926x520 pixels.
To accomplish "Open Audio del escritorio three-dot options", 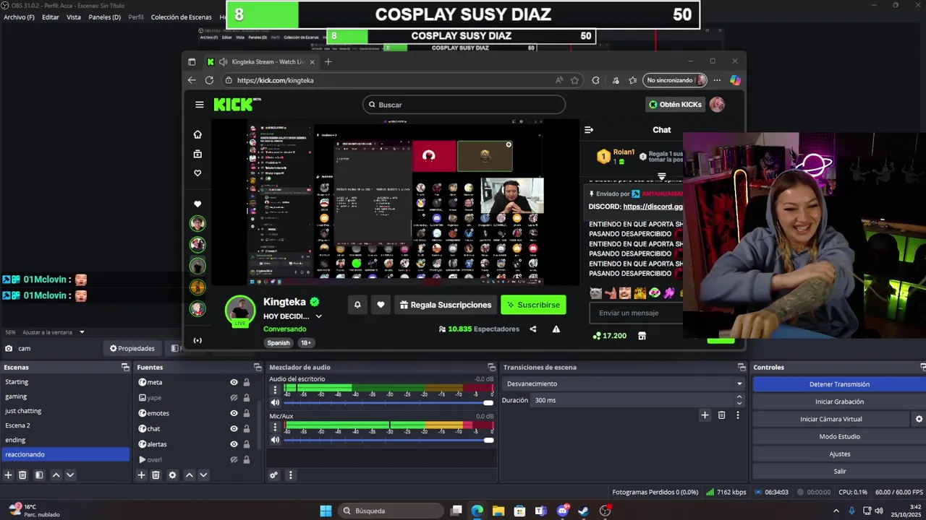I will coord(275,390).
